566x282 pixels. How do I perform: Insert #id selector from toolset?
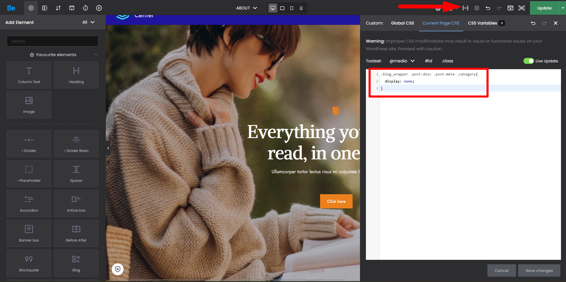[429, 61]
